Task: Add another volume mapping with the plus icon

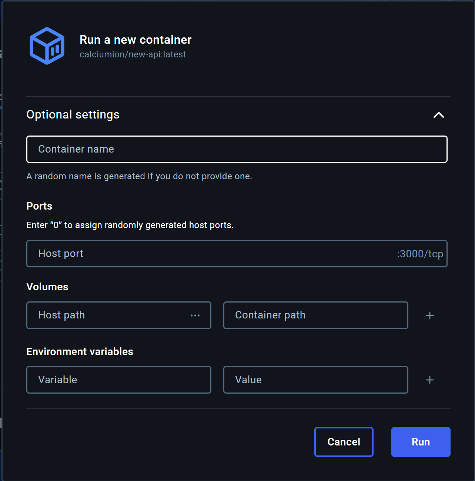Action: (x=429, y=315)
